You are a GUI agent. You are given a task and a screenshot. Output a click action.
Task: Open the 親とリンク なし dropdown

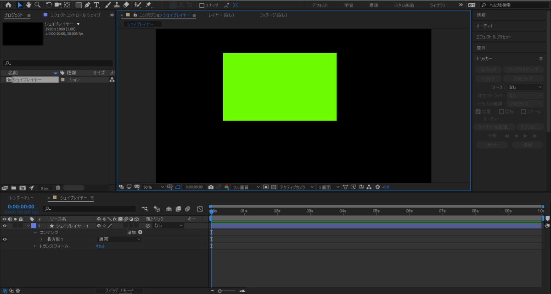coord(168,225)
